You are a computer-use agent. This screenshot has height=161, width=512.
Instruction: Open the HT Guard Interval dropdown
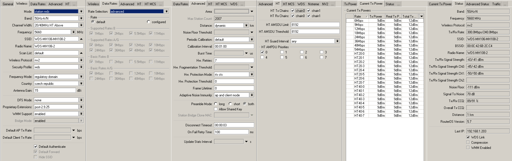click(337, 41)
